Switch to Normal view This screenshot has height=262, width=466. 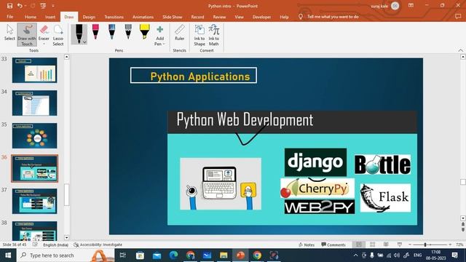359,245
